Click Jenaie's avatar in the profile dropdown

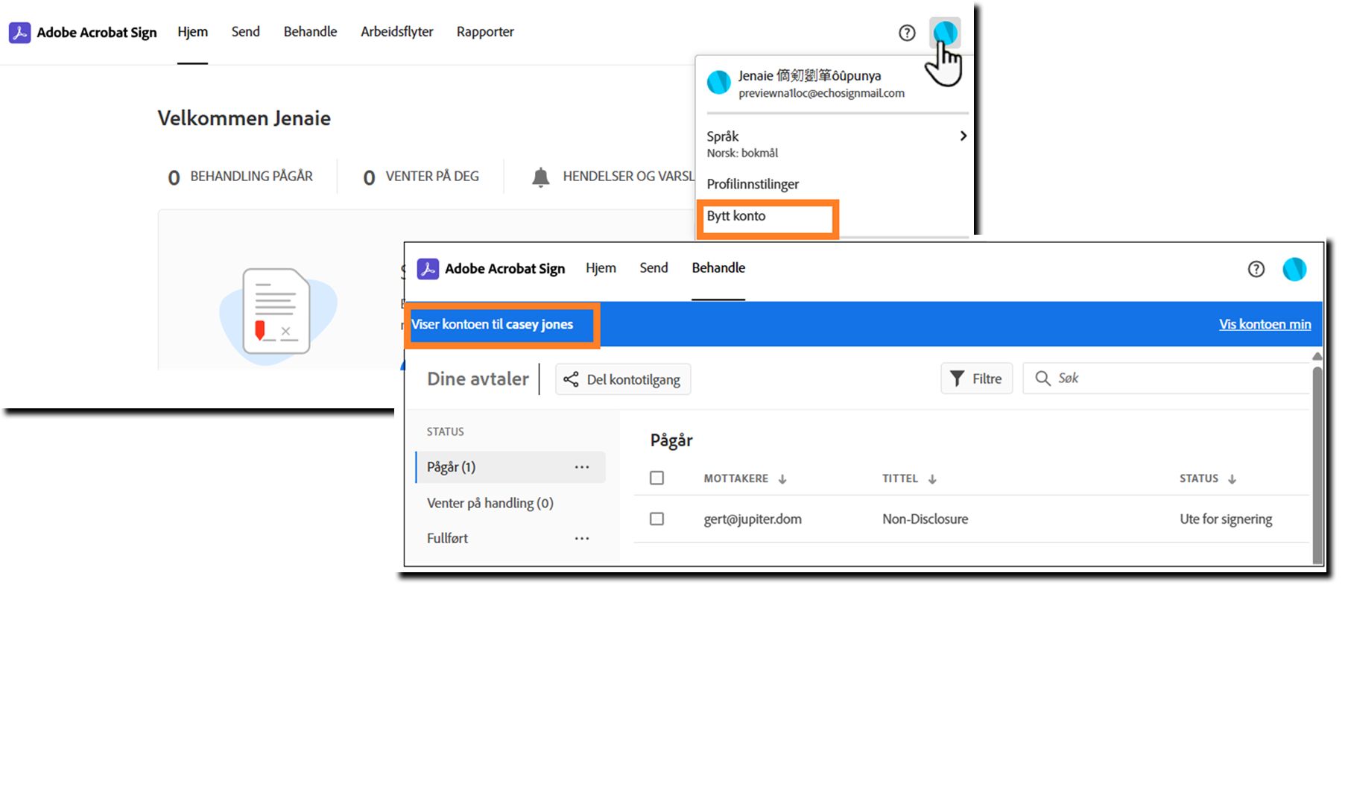(719, 83)
